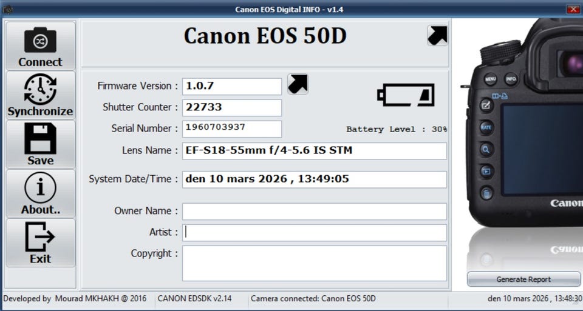Synchronize camera clock with the Synchronize button

[41, 95]
